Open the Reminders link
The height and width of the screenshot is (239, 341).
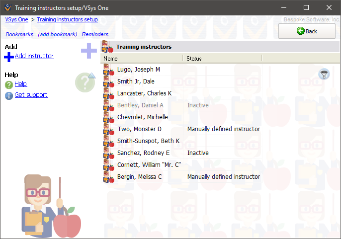click(95, 34)
